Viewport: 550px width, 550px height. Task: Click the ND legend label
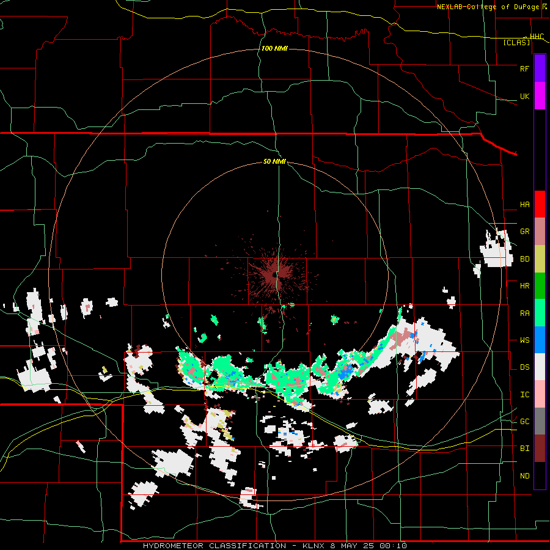[x=524, y=476]
